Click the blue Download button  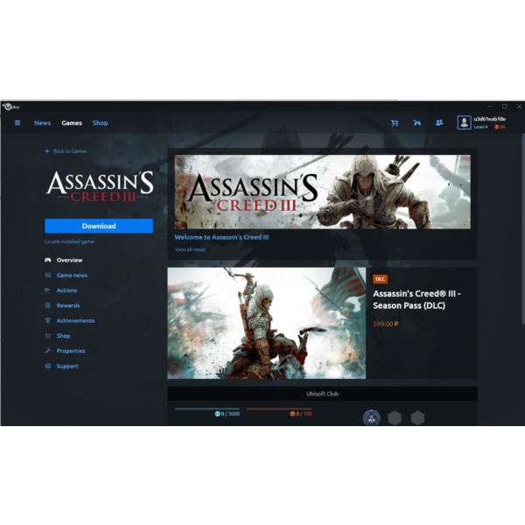(x=99, y=226)
